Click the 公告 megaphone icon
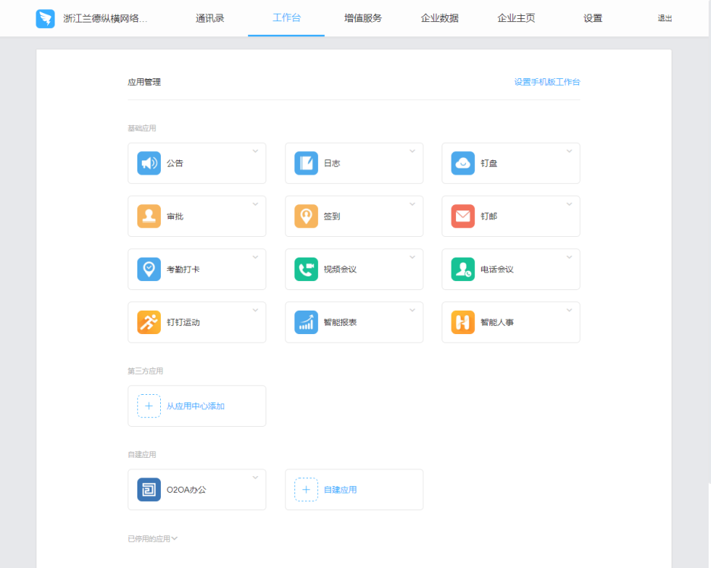Image resolution: width=711 pixels, height=568 pixels. pos(149,163)
